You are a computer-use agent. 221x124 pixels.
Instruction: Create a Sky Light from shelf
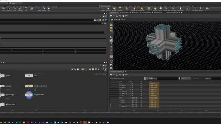pyautogui.click(x=155, y=9)
